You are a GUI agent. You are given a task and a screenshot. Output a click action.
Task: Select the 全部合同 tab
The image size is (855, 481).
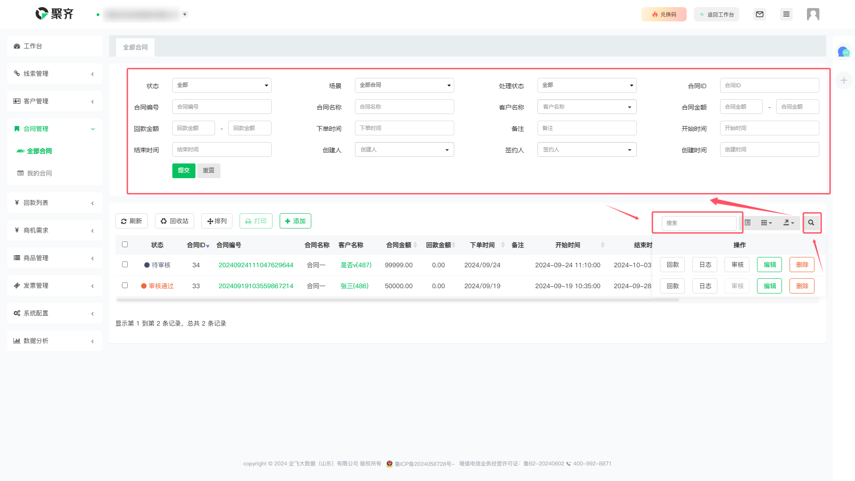tap(135, 47)
